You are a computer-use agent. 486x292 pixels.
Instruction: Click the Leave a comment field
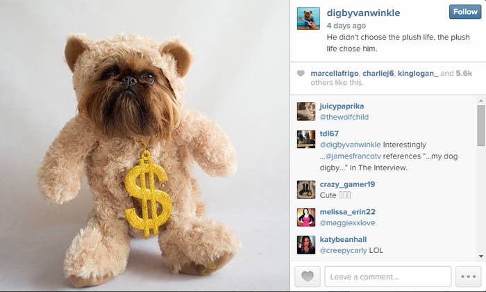coord(387,277)
